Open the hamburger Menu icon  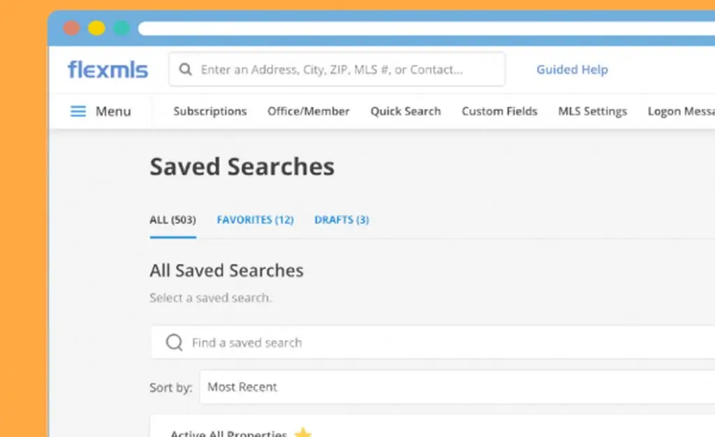78,111
